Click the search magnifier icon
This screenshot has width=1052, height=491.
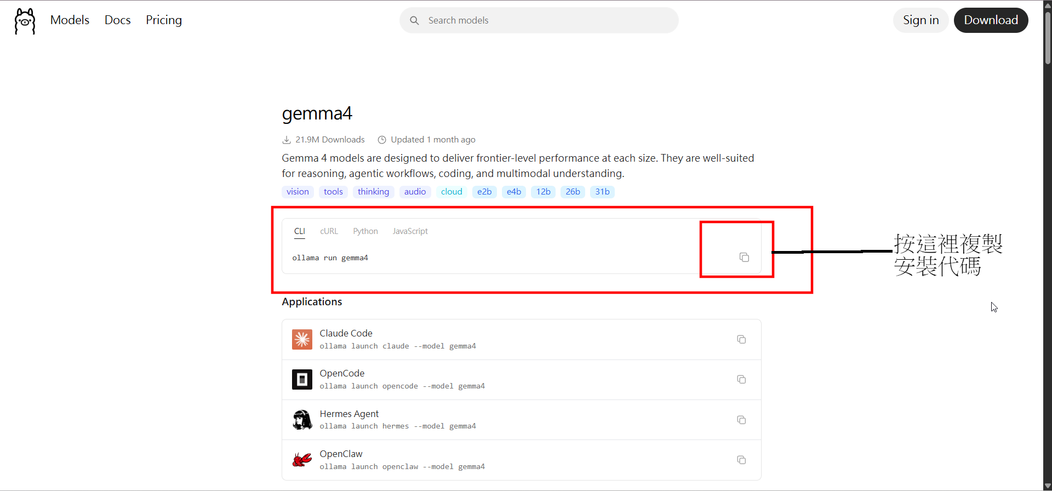tap(414, 20)
